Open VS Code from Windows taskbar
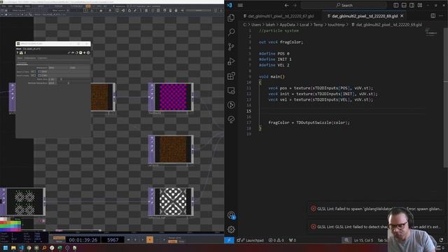This screenshot has width=448, height=252. pos(21,248)
